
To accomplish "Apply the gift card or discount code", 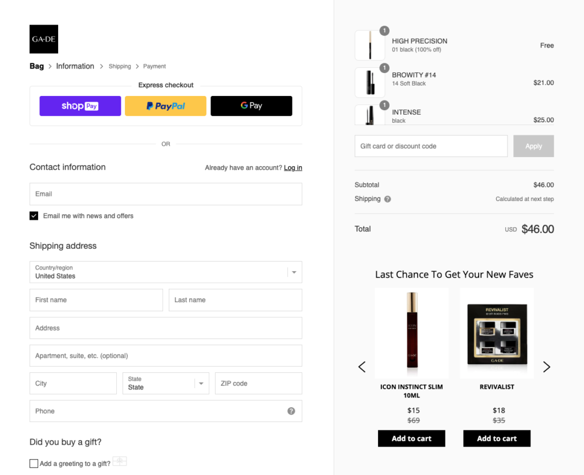I will click(533, 146).
